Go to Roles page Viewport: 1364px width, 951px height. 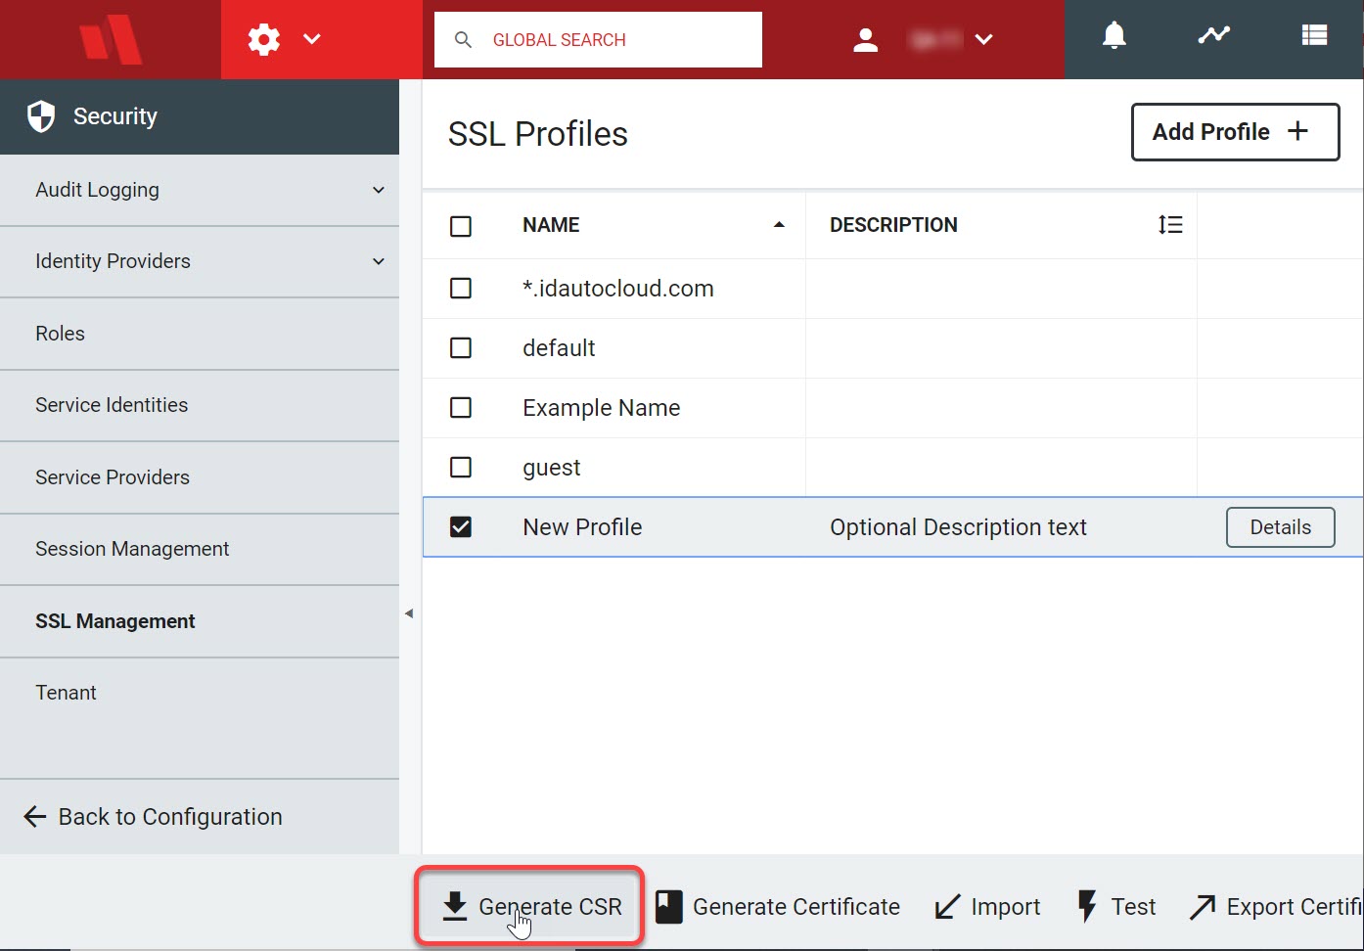pyautogui.click(x=200, y=334)
